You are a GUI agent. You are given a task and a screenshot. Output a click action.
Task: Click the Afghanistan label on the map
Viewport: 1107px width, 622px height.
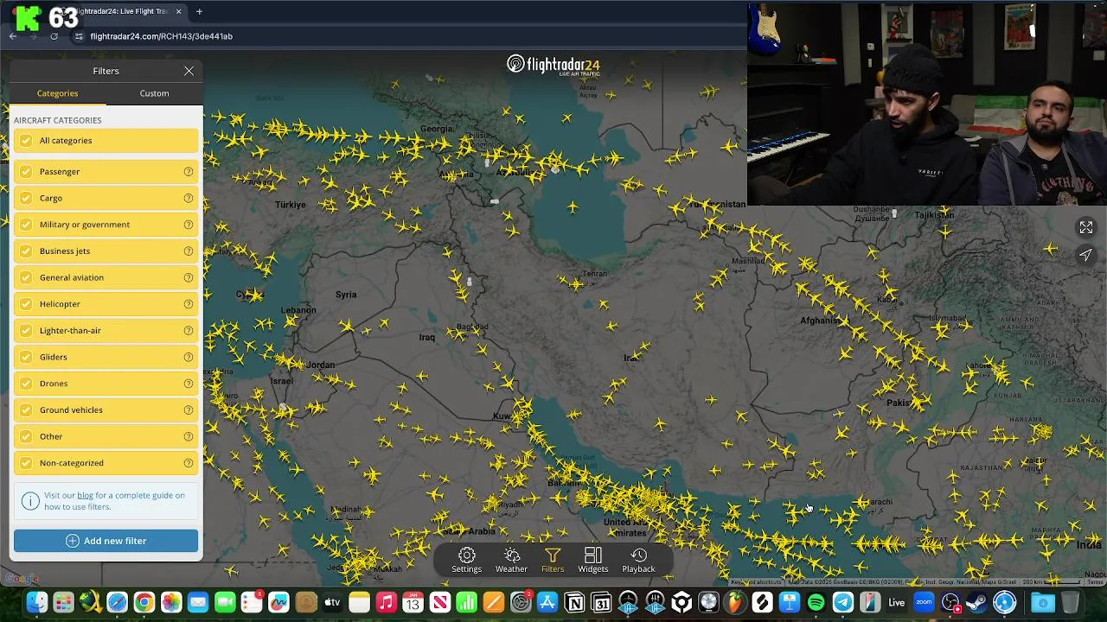coord(821,321)
